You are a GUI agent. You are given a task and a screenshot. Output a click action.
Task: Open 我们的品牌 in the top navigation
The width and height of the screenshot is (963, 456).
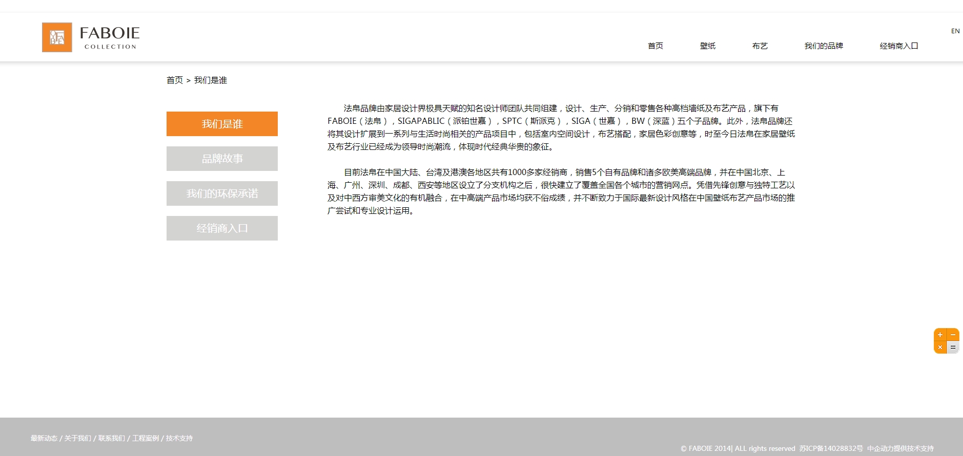824,46
